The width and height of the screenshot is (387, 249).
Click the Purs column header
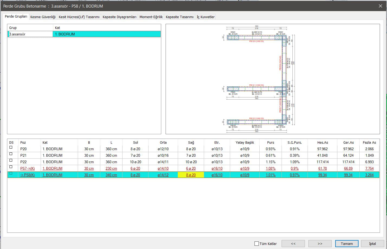click(270, 142)
